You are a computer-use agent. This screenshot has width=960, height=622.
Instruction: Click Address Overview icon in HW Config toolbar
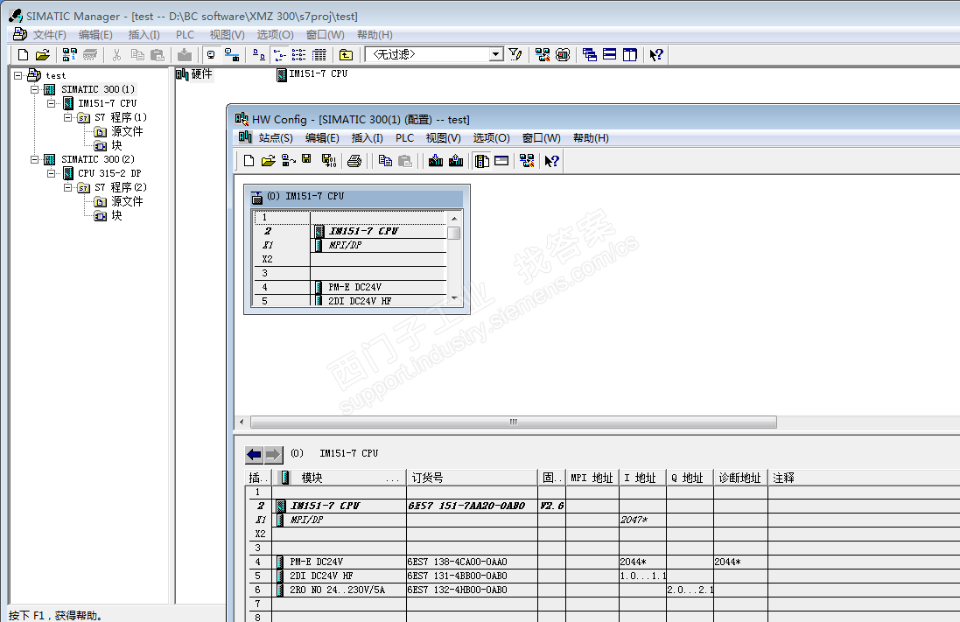(501, 161)
